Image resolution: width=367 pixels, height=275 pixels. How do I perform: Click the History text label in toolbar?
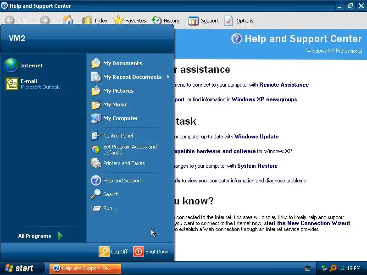(172, 21)
